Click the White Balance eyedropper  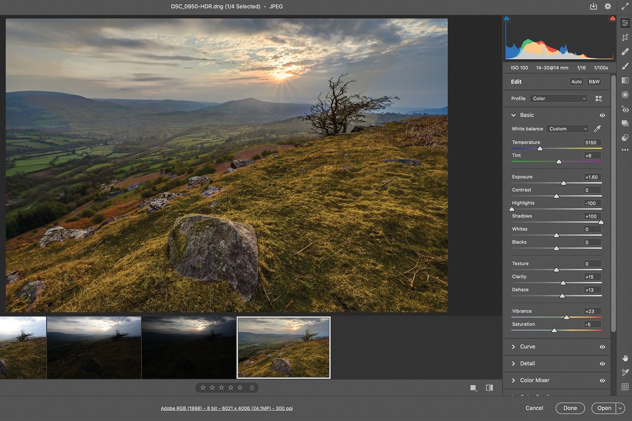point(598,128)
